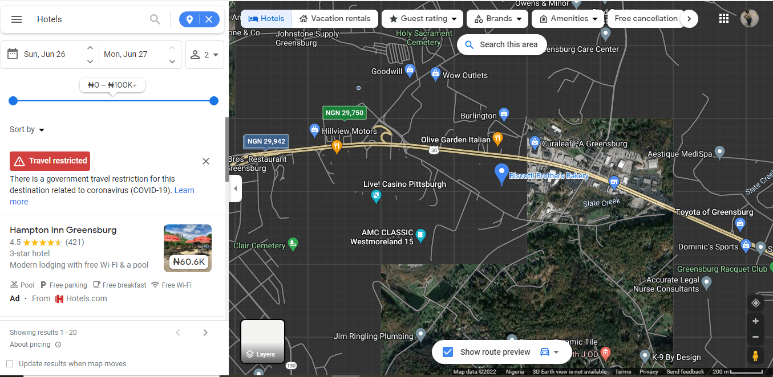
Task: Open the Terms link
Action: (623, 372)
